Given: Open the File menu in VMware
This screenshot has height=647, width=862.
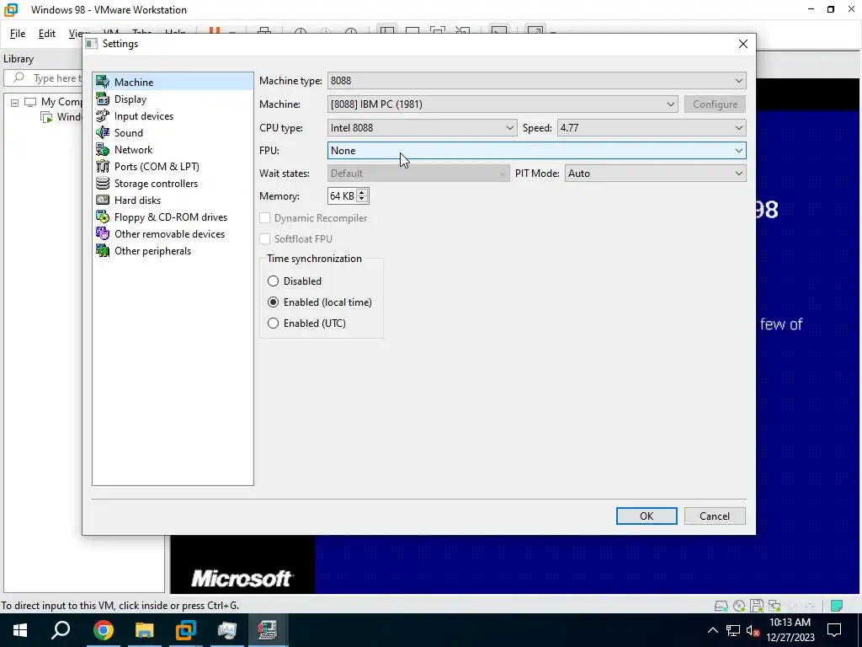Looking at the screenshot, I should click(x=18, y=34).
